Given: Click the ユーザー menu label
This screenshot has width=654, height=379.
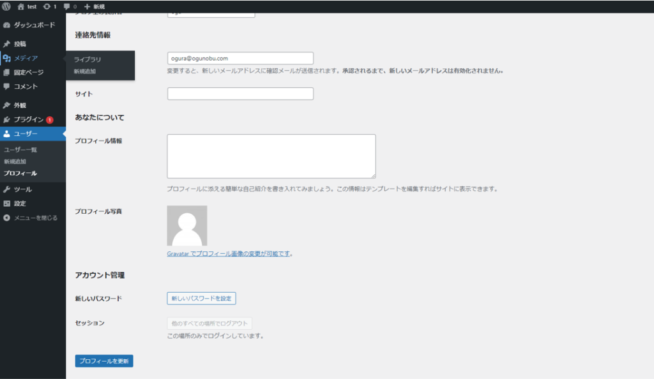Looking at the screenshot, I should click(x=26, y=134).
